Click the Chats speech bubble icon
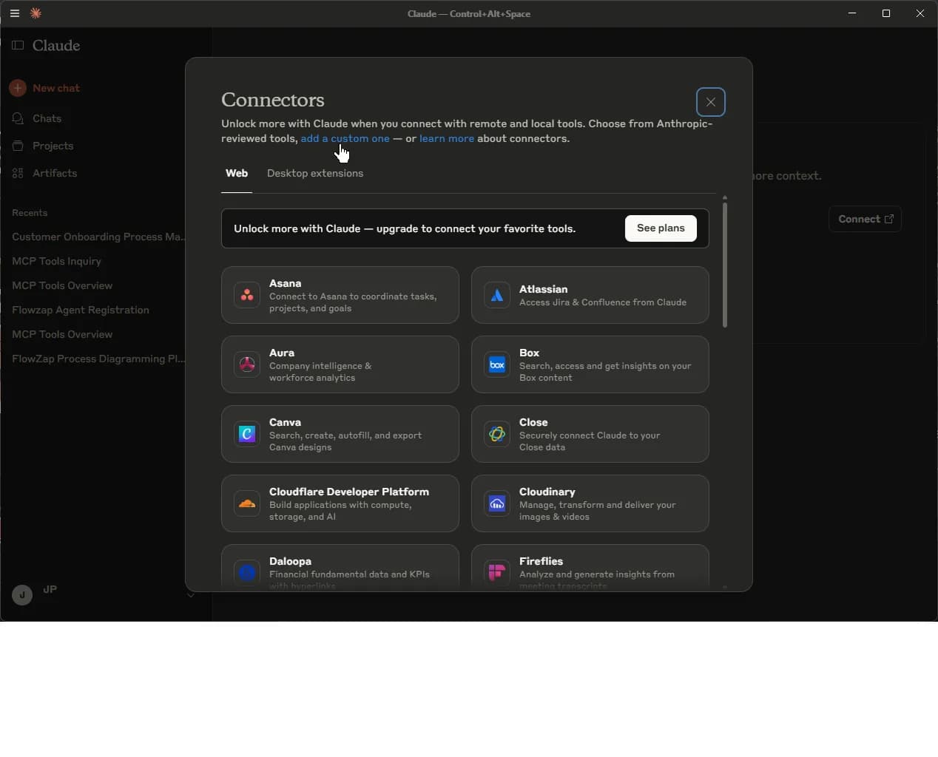The width and height of the screenshot is (938, 757). 18,118
